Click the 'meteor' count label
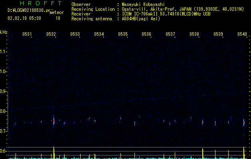Viewport: 251px width, 159px height. click(x=57, y=12)
